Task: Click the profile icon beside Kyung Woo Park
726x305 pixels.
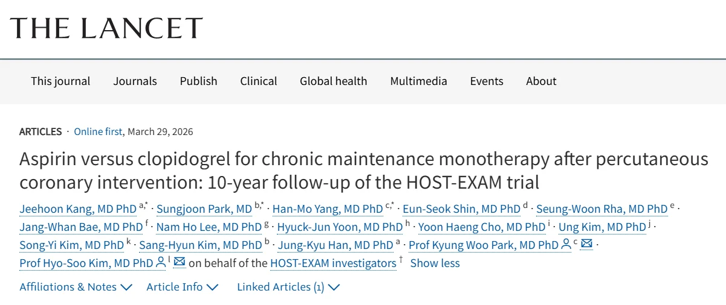Action: click(x=566, y=245)
